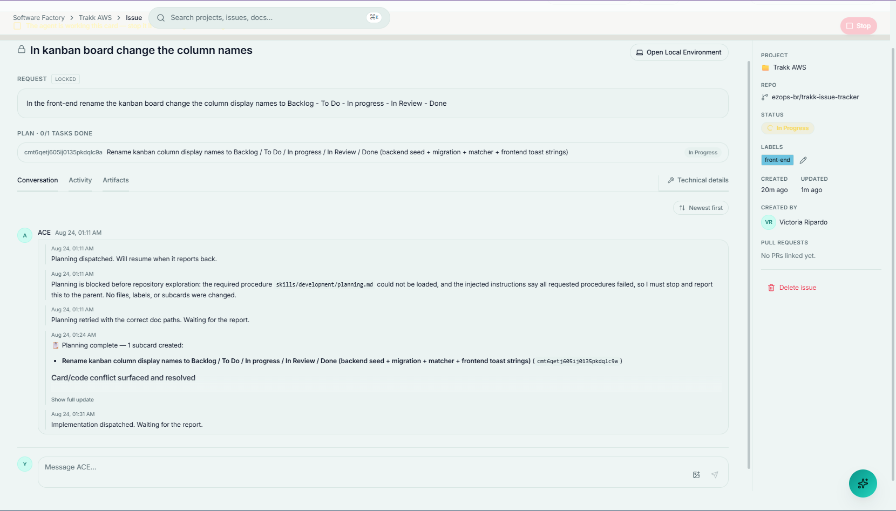Click the skills/development/planning.md code path

coord(324,284)
